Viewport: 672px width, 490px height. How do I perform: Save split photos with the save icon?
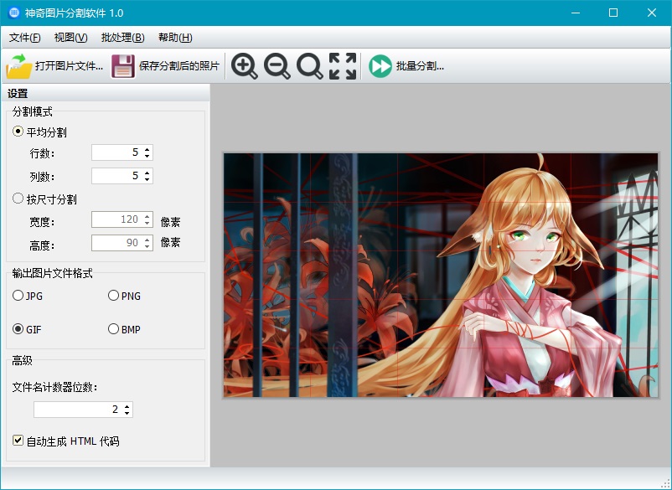(x=122, y=66)
